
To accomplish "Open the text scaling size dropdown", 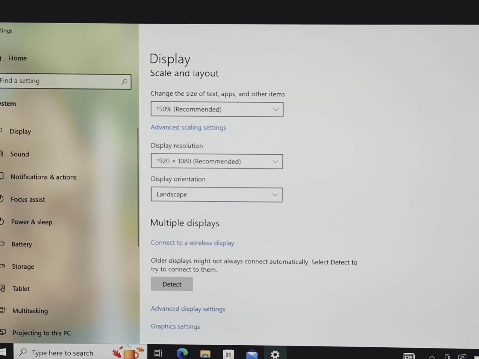I will pyautogui.click(x=217, y=109).
